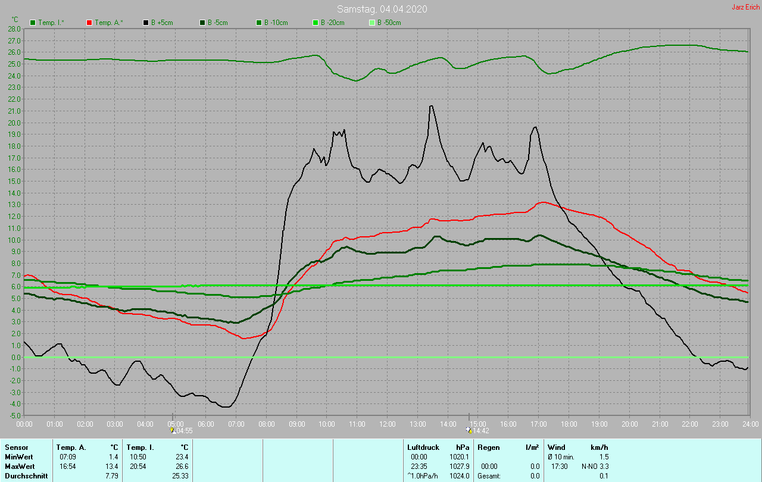Screen dimensions: 762x482
Task: Click the icon beside the 14:42 marker
Action: [x=469, y=430]
